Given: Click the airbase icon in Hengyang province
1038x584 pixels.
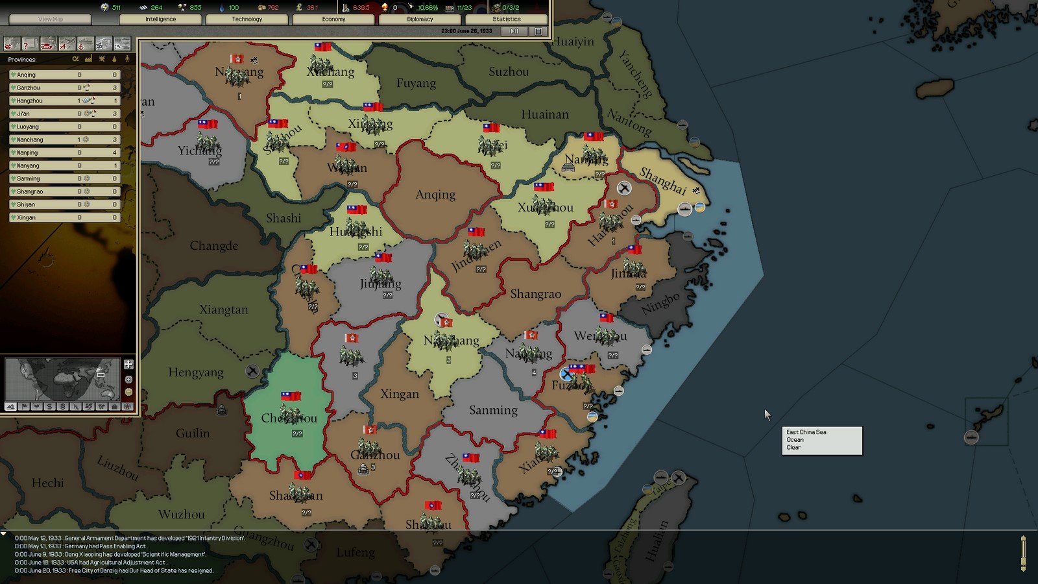Looking at the screenshot, I should point(252,371).
